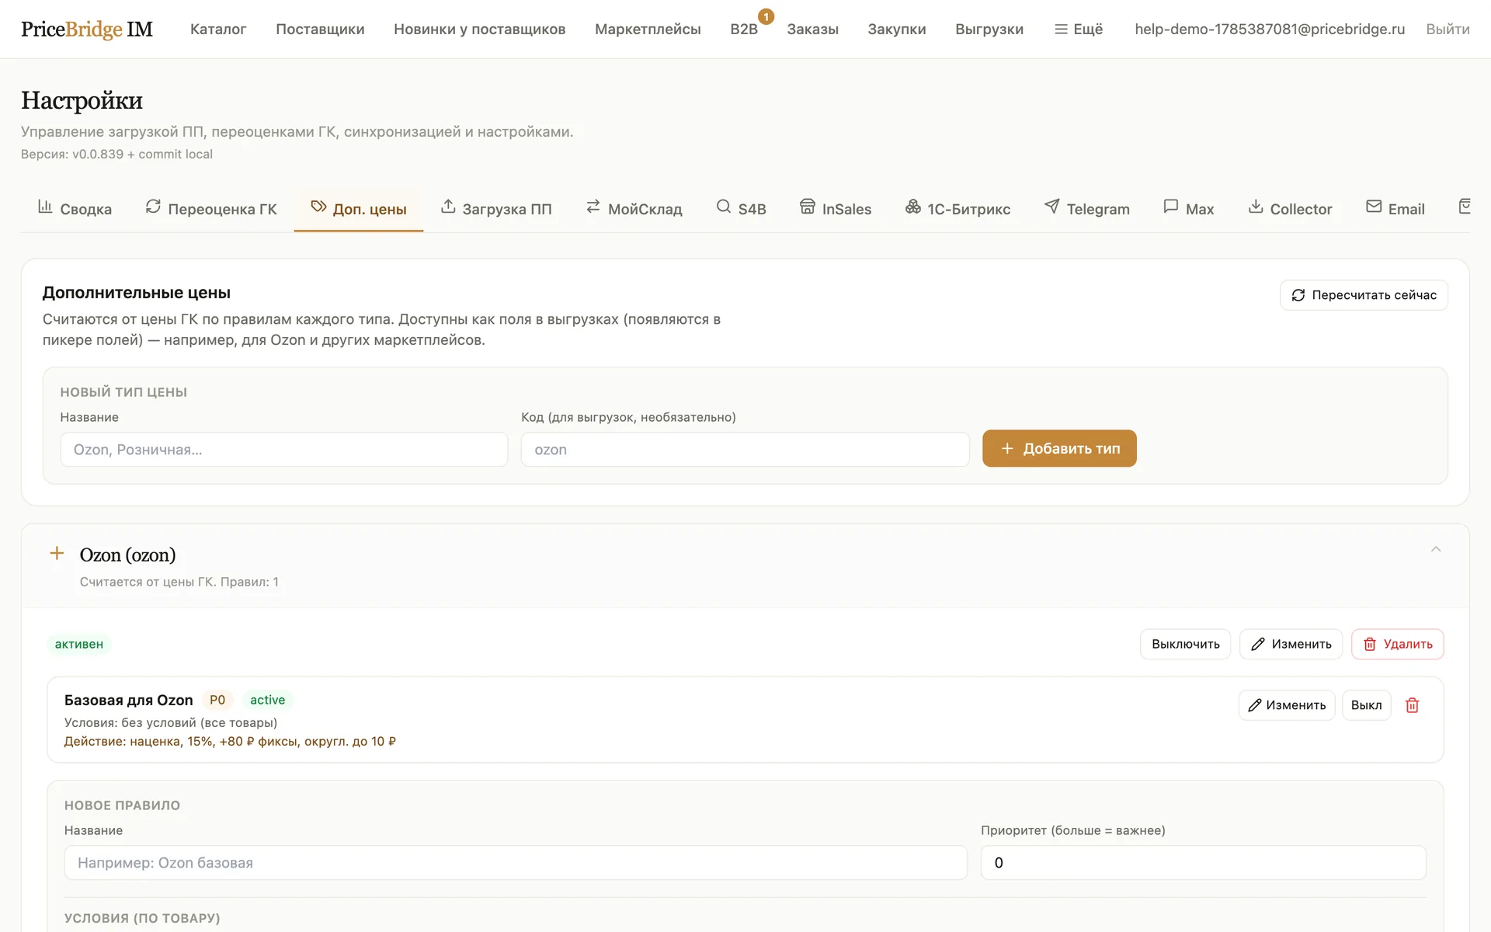Image resolution: width=1491 pixels, height=932 pixels.
Task: Click Добавить тип button
Action: coord(1059,449)
